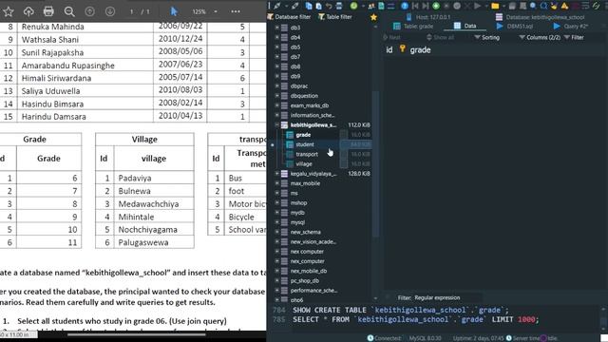608x342 pixels.
Task: Select the village table in tree
Action: click(x=304, y=163)
